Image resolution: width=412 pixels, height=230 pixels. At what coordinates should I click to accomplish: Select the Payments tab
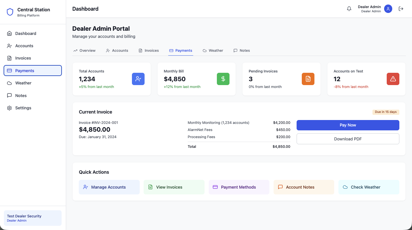coord(181,50)
